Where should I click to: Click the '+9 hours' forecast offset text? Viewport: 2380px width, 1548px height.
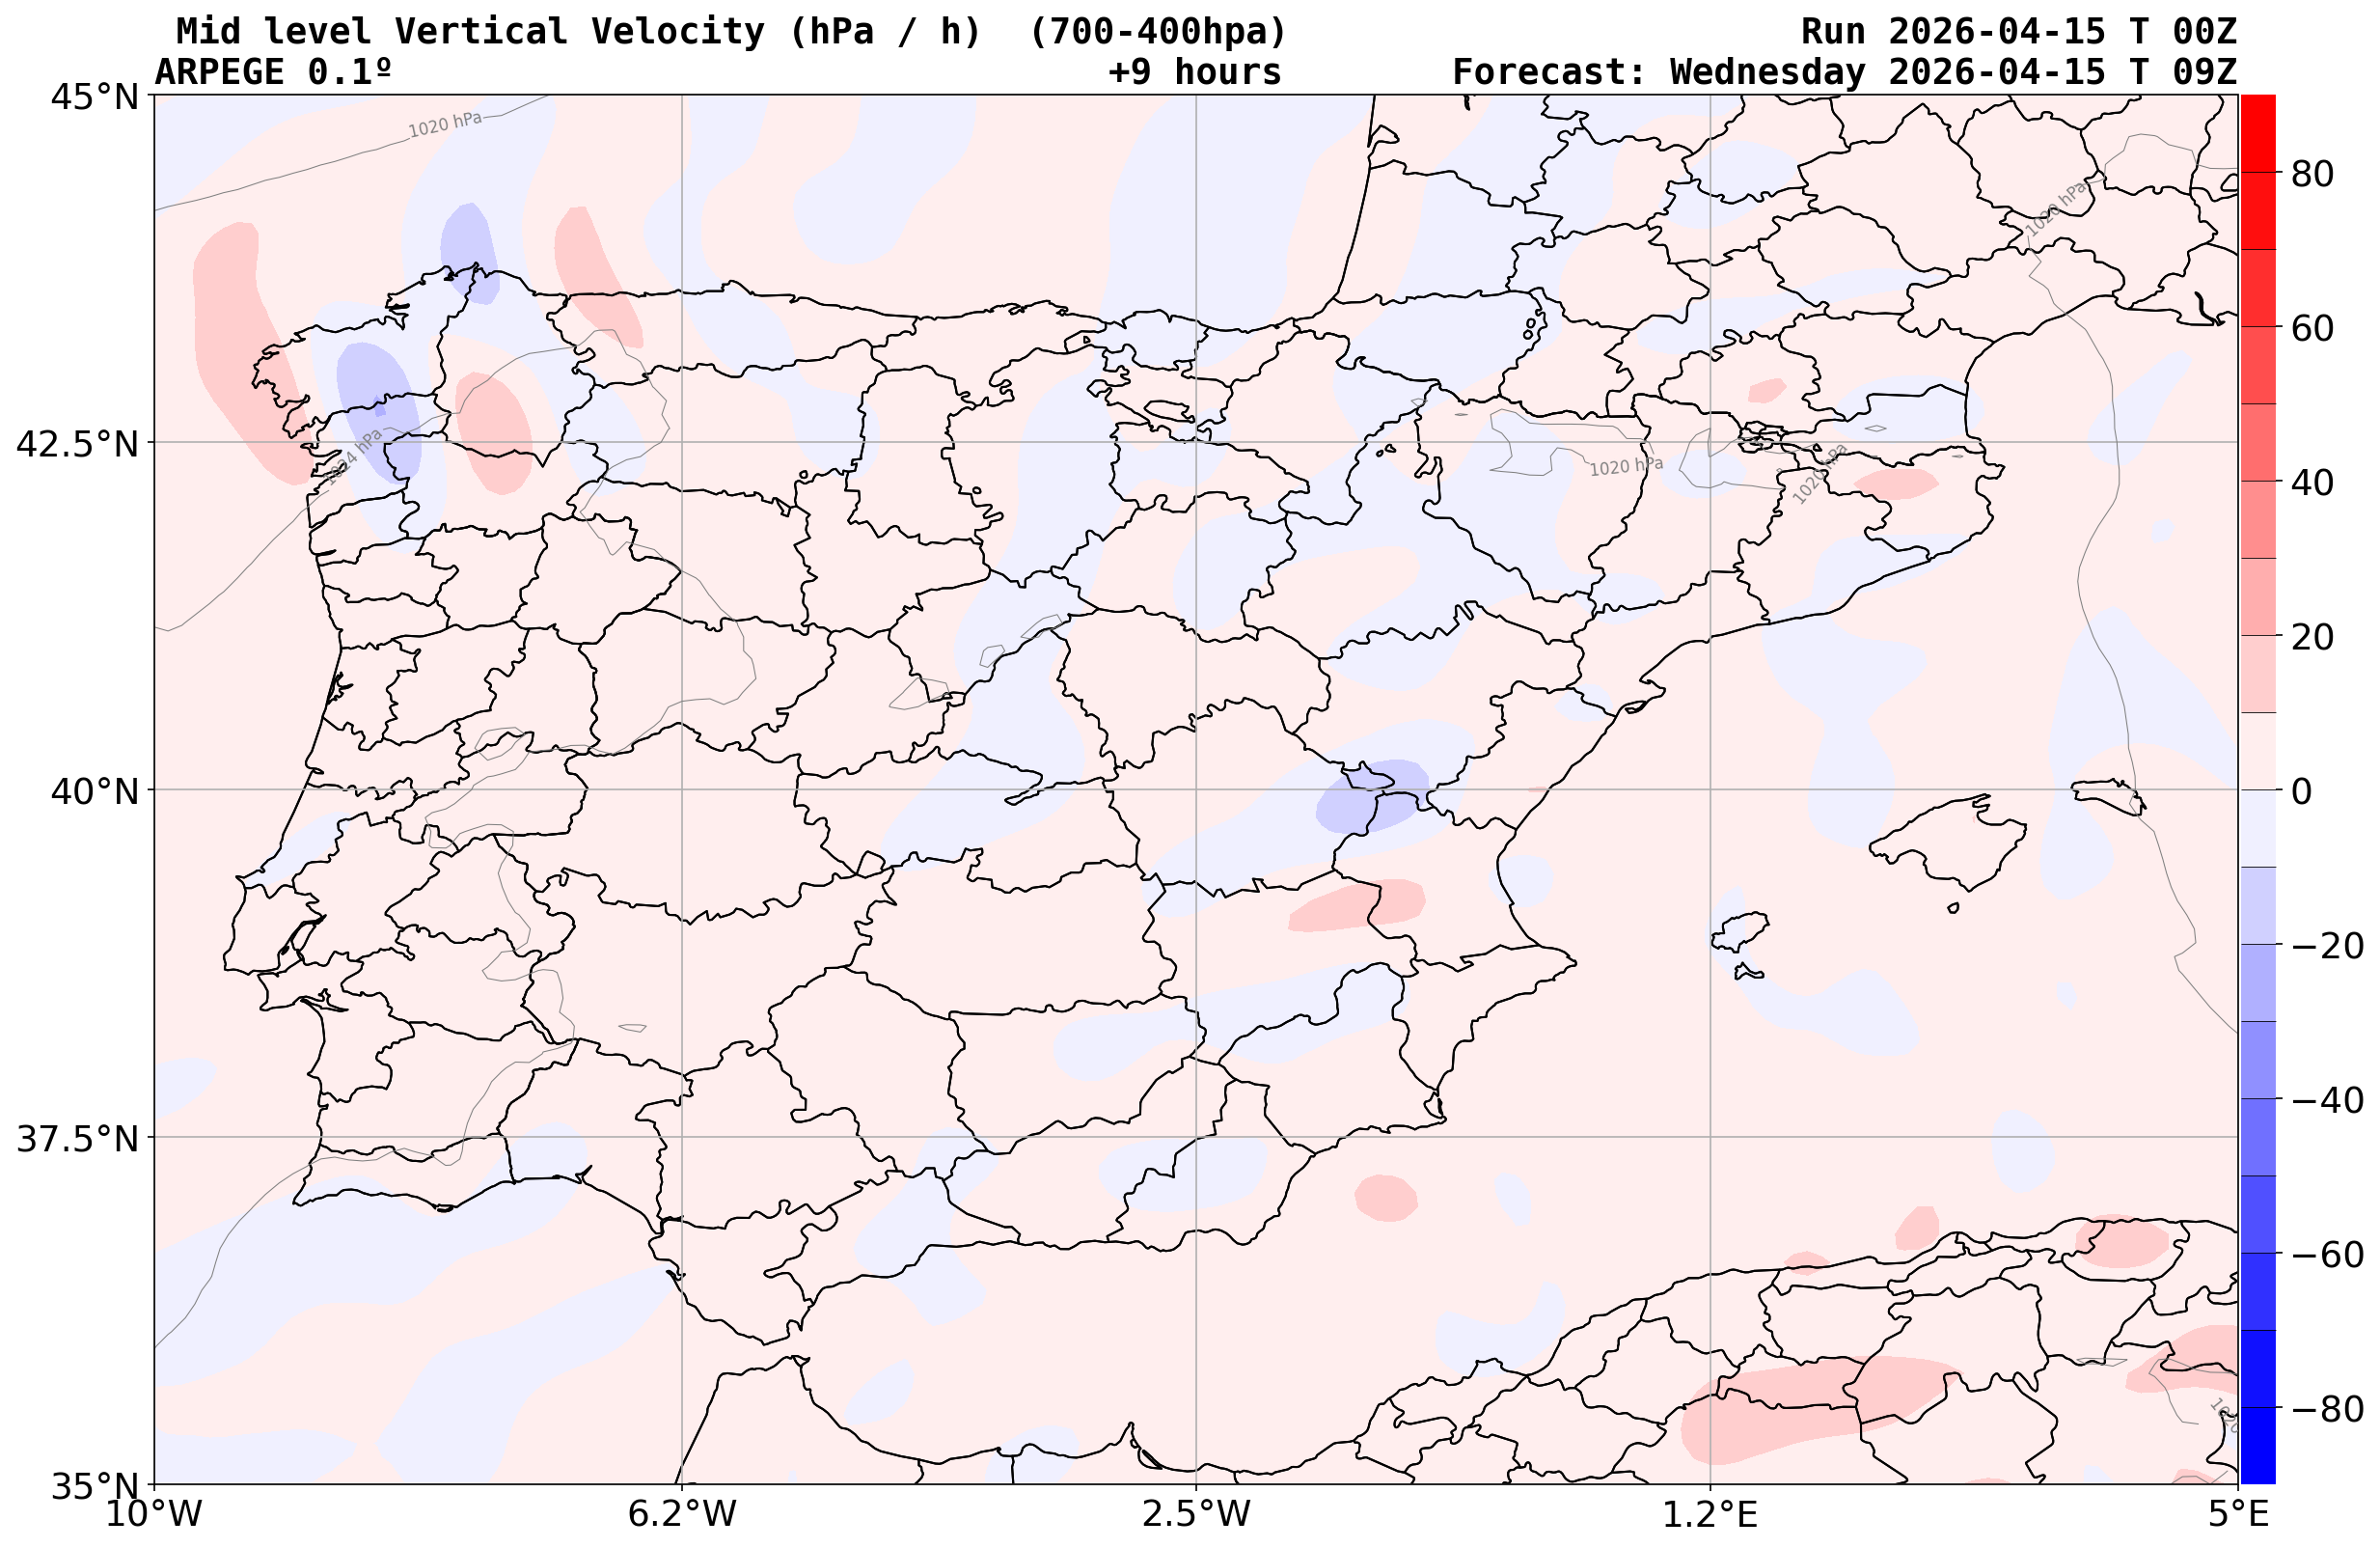(1194, 72)
